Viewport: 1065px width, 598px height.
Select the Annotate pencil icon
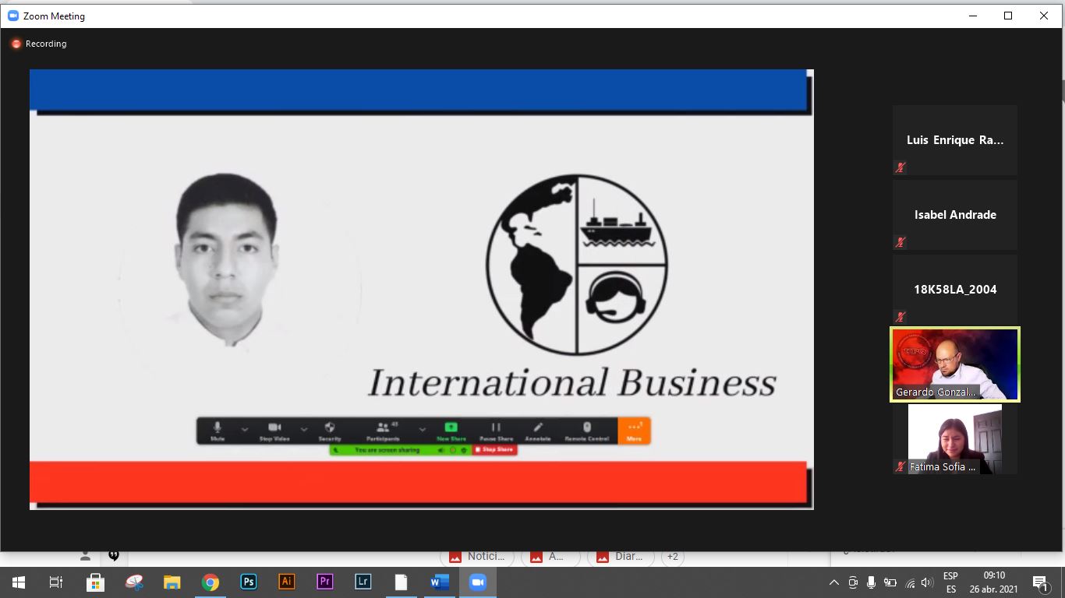click(x=538, y=427)
